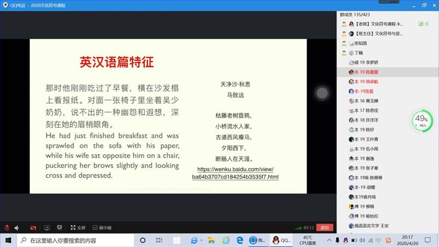Open the wenku.baidu.com link on the slide
This screenshot has height=247, width=439.
pos(235,173)
